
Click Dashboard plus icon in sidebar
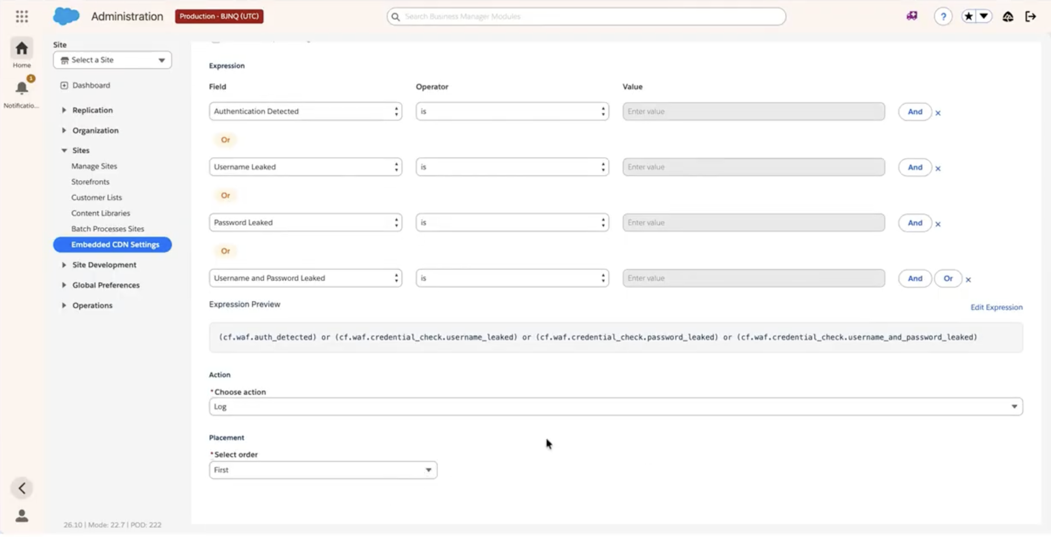[x=64, y=85]
